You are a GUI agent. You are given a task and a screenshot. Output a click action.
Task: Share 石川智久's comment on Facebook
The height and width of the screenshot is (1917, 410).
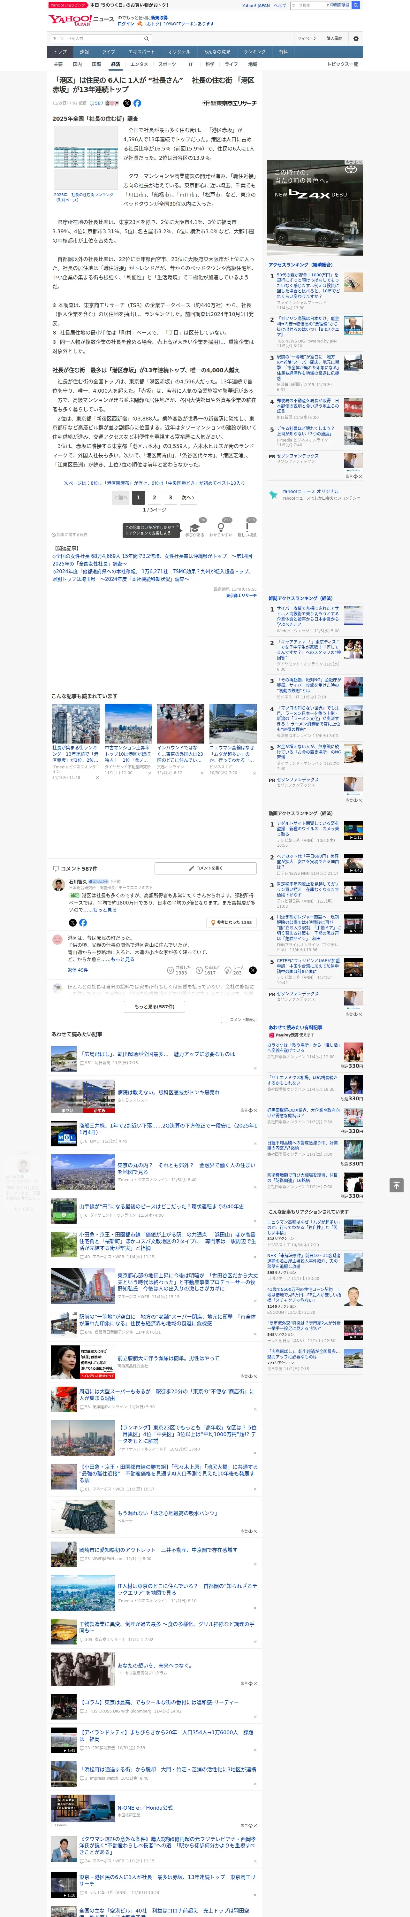click(x=83, y=923)
